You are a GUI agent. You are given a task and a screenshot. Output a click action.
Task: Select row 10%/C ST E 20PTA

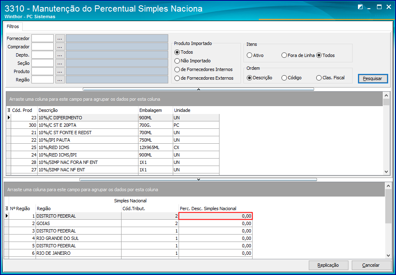(112, 125)
